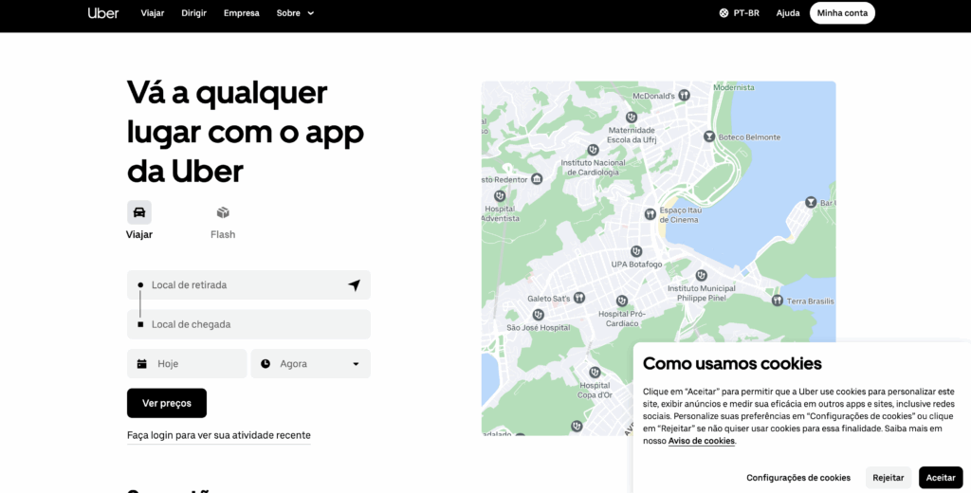Select the Viajar car icon tab
The height and width of the screenshot is (493, 971).
pyautogui.click(x=139, y=212)
